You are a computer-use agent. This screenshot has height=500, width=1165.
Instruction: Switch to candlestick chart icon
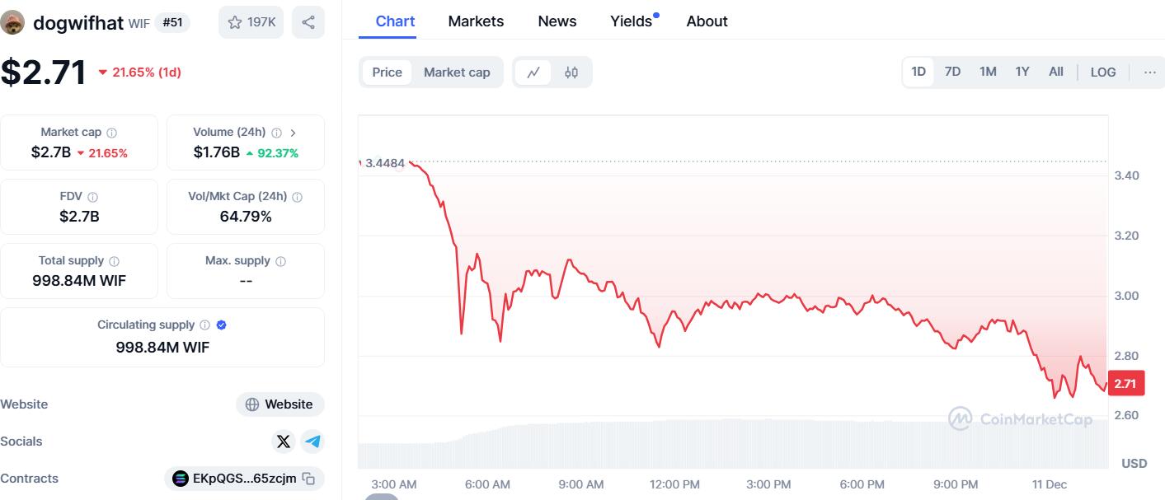(x=571, y=72)
